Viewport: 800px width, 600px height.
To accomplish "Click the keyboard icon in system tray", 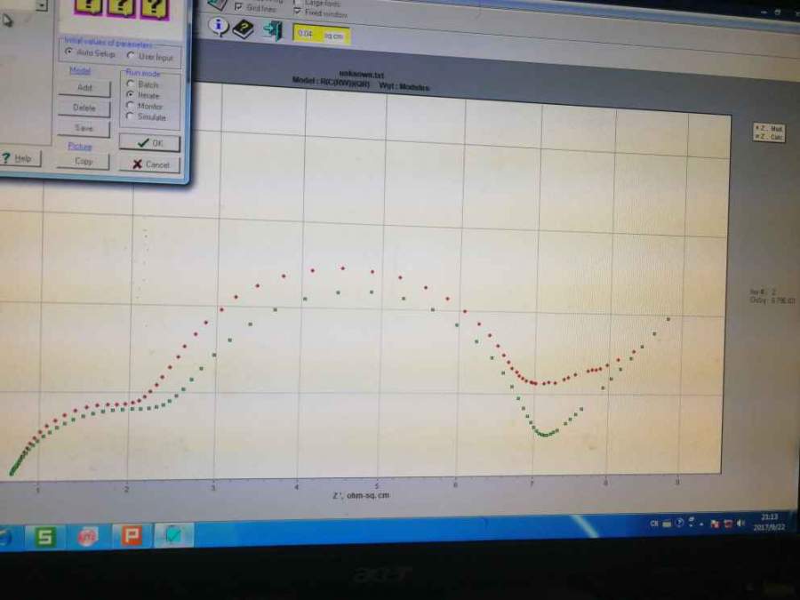I will [667, 524].
